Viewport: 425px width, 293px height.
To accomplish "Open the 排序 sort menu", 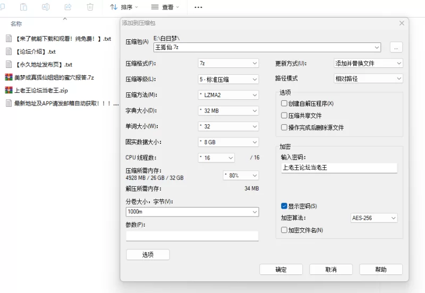I will (x=124, y=7).
